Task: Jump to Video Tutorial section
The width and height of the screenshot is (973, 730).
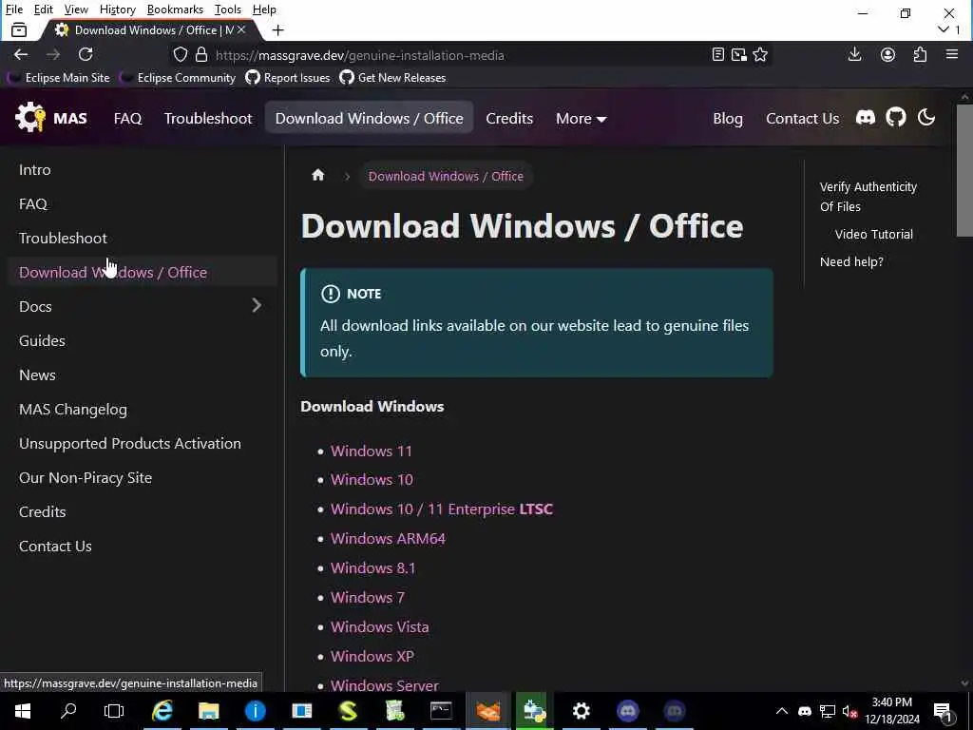Action: pyautogui.click(x=874, y=234)
